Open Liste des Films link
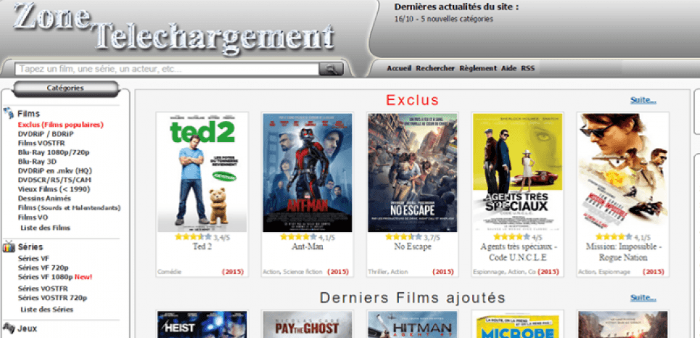Screen dimensions: 700x338 (x=46, y=228)
